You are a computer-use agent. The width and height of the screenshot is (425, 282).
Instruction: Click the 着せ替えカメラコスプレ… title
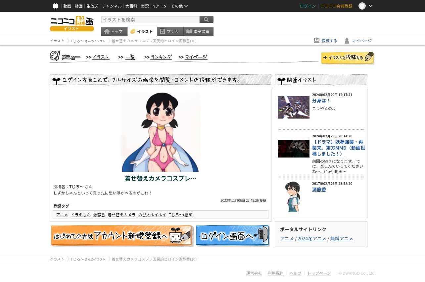(x=161, y=178)
